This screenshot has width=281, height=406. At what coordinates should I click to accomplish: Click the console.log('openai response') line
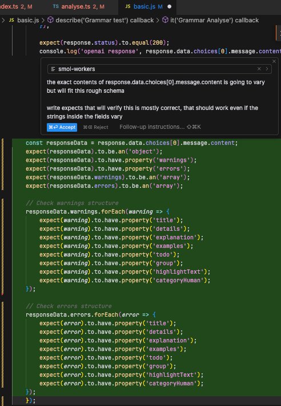click(x=160, y=52)
